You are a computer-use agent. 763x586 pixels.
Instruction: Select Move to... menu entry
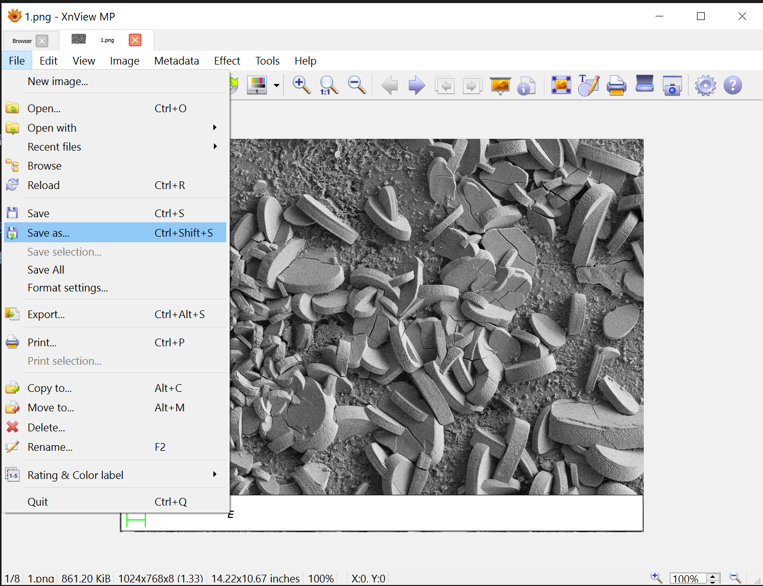click(x=115, y=408)
